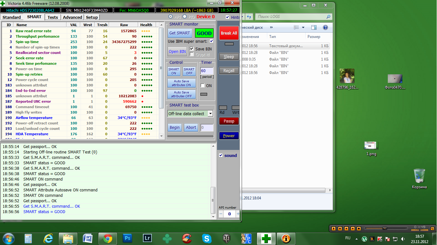437x245 pixels.
Task: Click the red Break All button
Action: [x=229, y=33]
